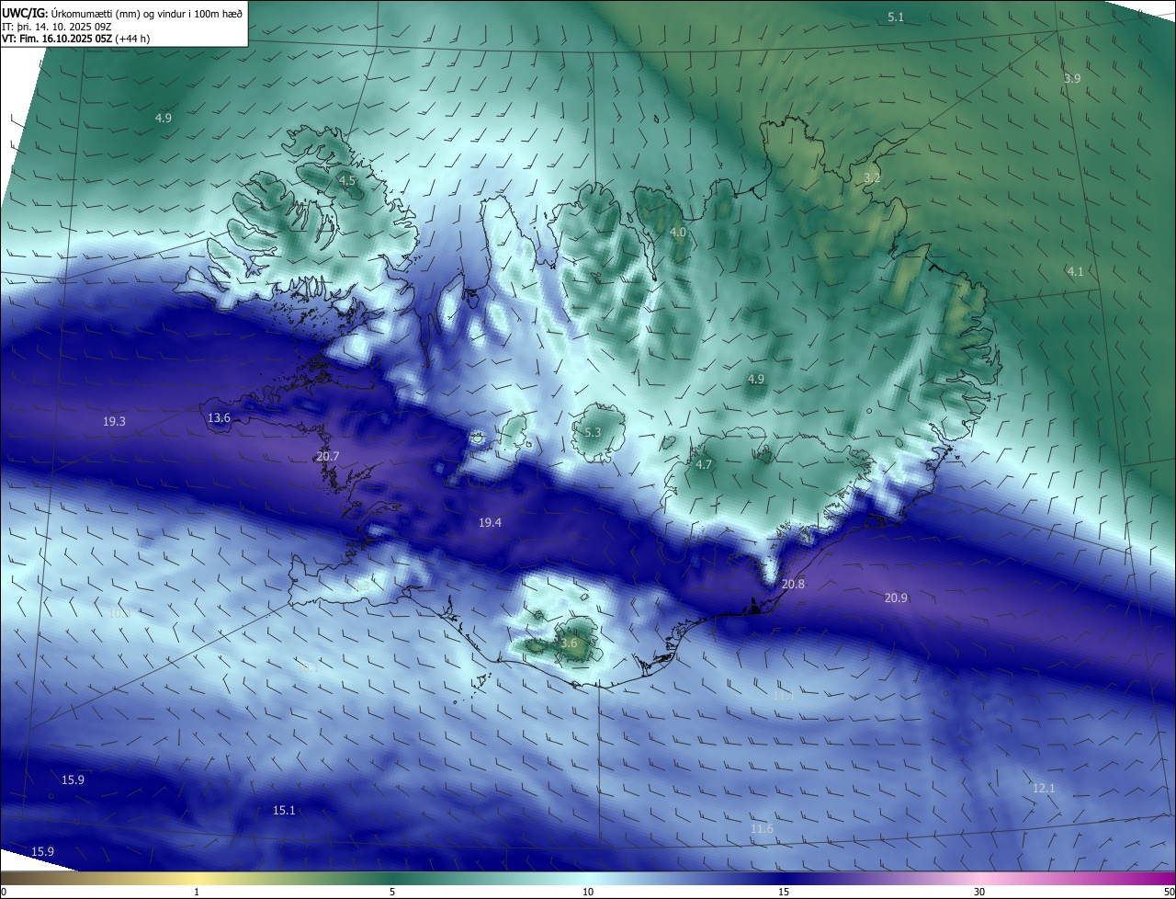Click the 12.1 value label
Image resolution: width=1176 pixels, height=899 pixels.
[1044, 789]
